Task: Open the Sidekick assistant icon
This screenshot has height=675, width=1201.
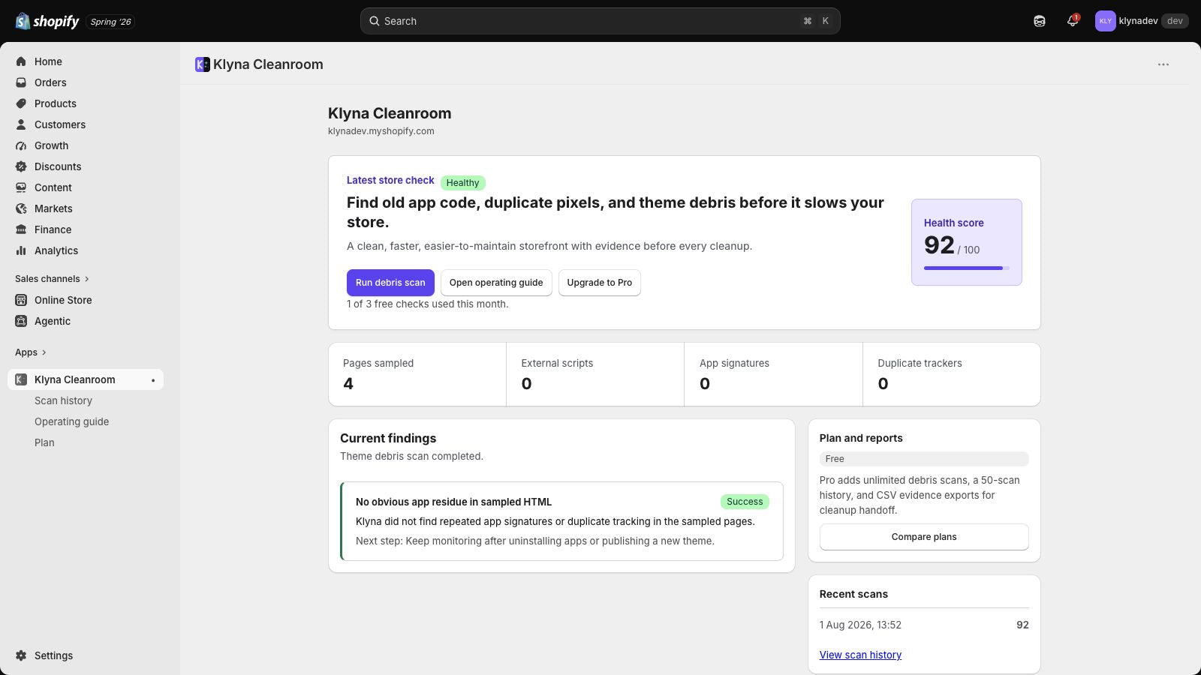Action: (x=1040, y=21)
